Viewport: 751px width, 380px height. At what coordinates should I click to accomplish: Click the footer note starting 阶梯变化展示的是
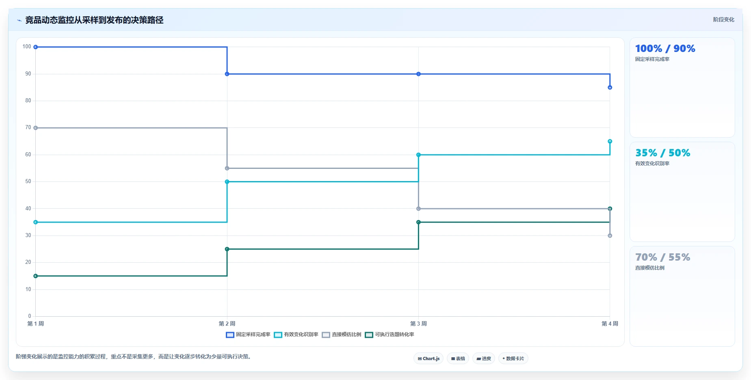point(134,356)
